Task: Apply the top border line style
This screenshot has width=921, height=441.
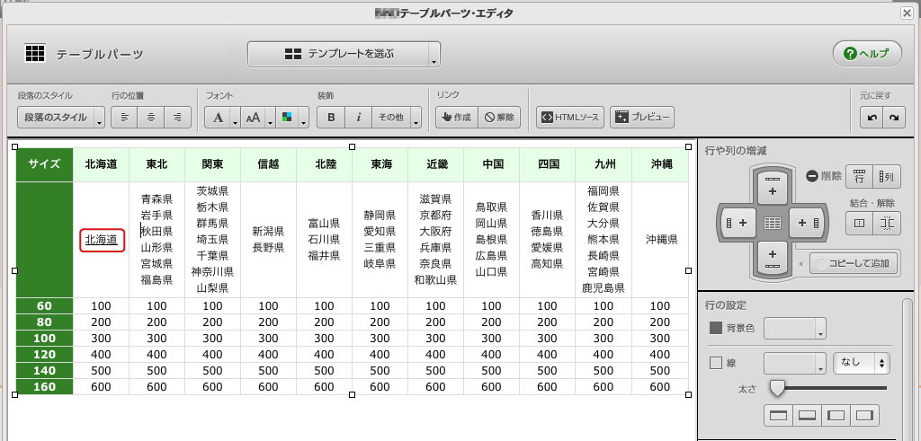Action: point(778,415)
